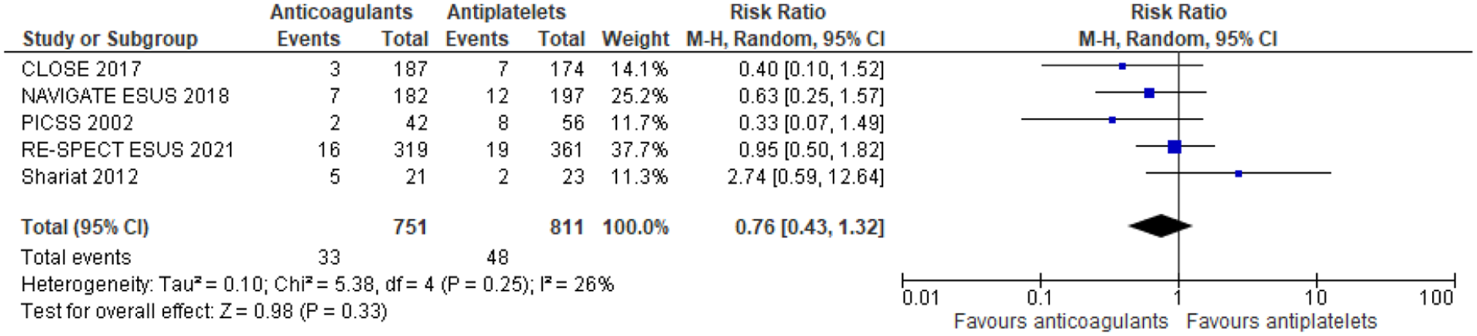This screenshot has height=336, width=1477.
Task: Click the Antiplatelets group header
Action: pos(506,12)
